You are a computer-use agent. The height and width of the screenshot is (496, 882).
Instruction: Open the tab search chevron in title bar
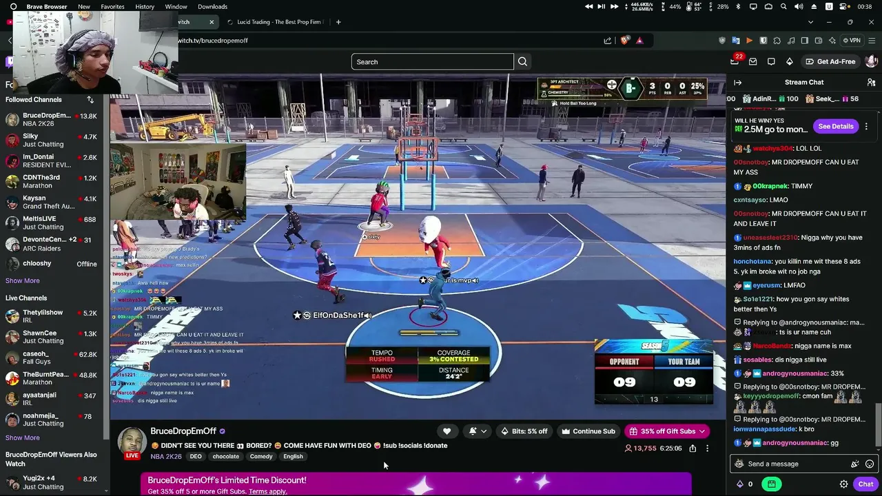[x=810, y=22]
